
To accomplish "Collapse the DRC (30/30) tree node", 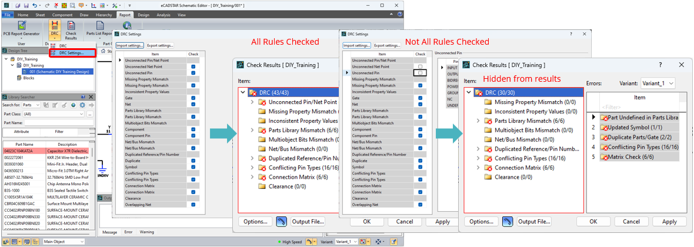I will tap(469, 92).
